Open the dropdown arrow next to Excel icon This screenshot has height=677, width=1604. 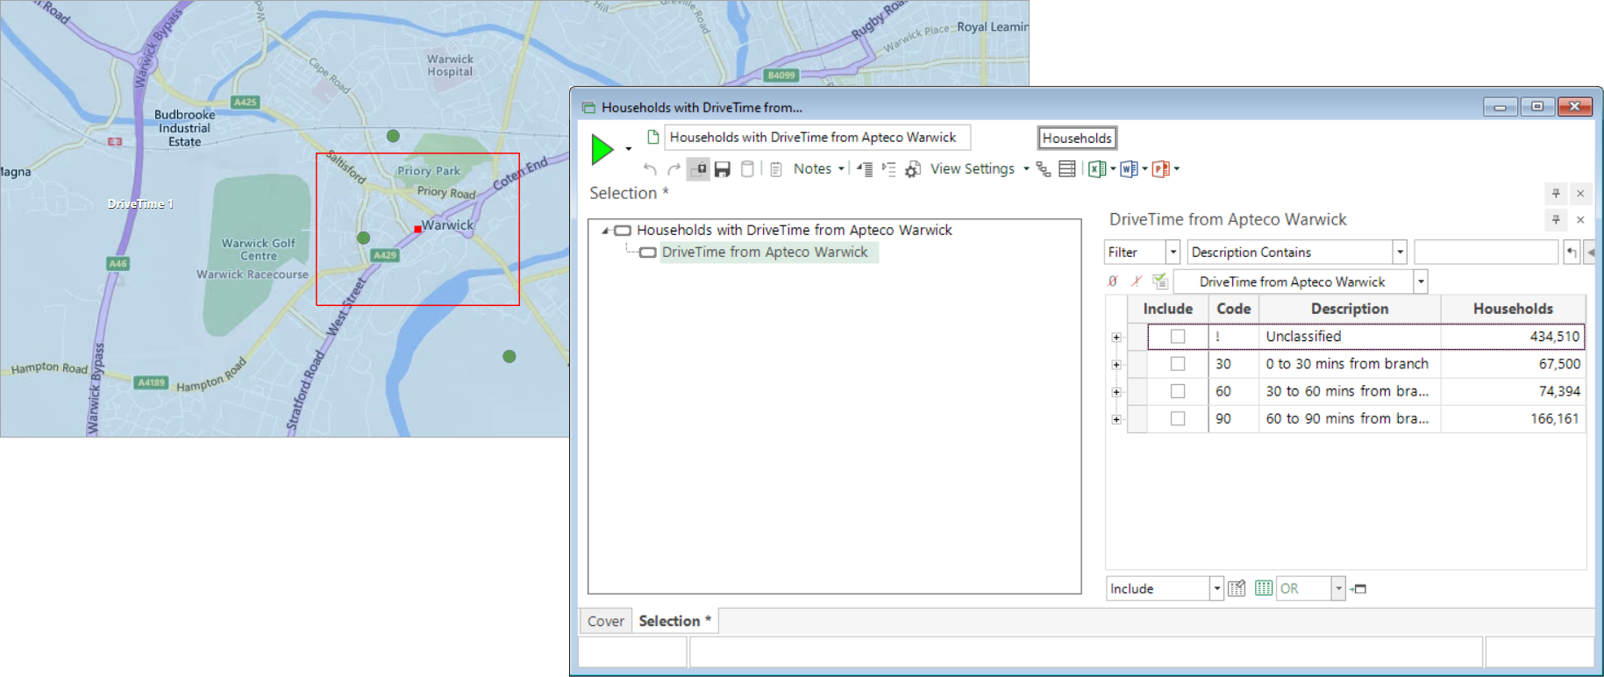tap(1114, 169)
